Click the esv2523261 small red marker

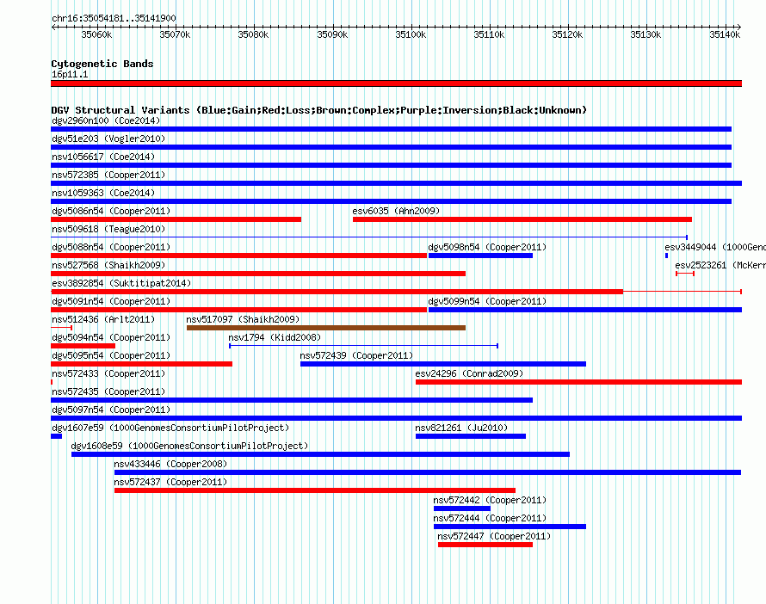(x=685, y=274)
